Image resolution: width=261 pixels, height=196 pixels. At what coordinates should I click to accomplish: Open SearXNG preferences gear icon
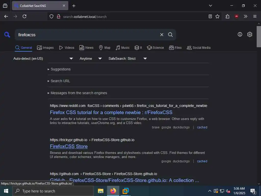coord(250,34)
